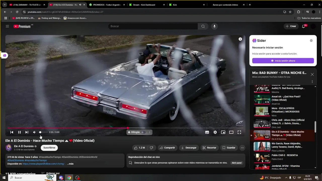
Task: Click Inicia sesión ahora in Sider
Action: [x=283, y=61]
